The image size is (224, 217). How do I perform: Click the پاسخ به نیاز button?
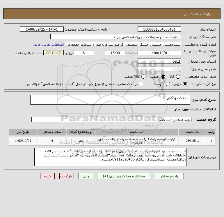click(169, 176)
